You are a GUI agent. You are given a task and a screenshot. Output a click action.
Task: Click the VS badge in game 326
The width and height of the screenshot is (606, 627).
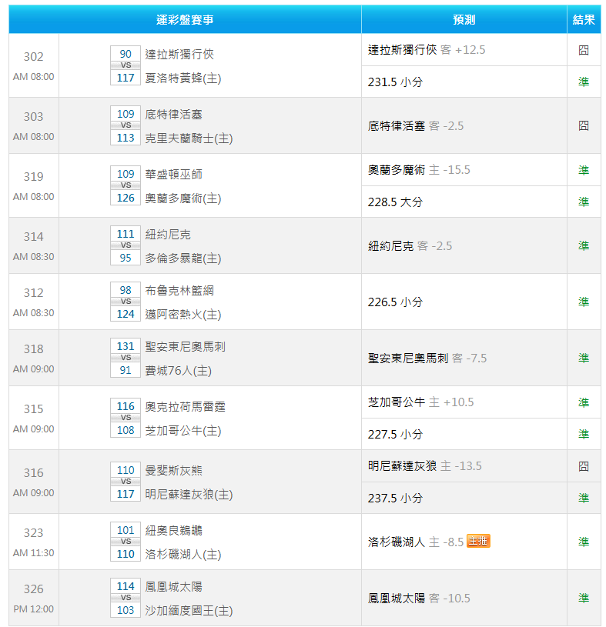coord(126,598)
